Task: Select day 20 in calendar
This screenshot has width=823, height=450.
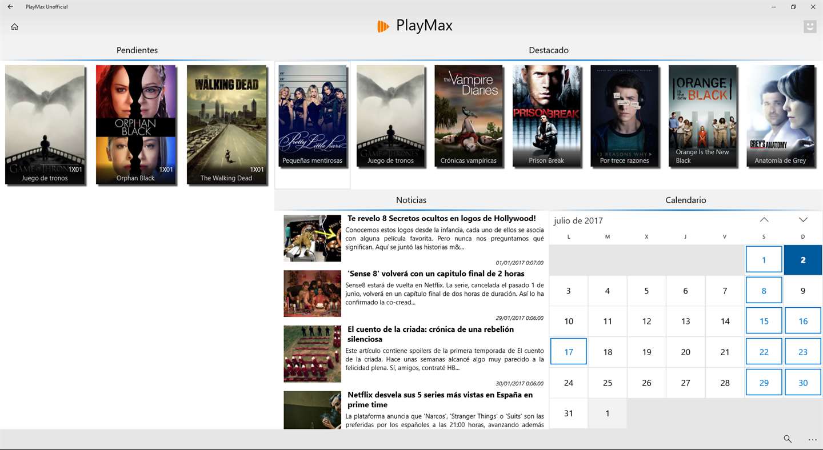Action: point(686,352)
